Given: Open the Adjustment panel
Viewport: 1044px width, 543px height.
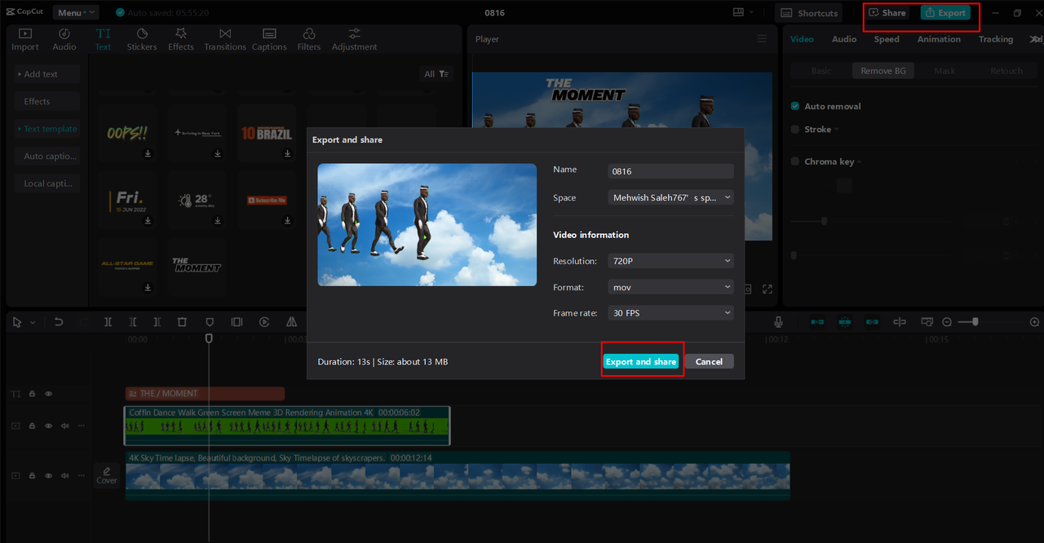Looking at the screenshot, I should click(x=354, y=39).
